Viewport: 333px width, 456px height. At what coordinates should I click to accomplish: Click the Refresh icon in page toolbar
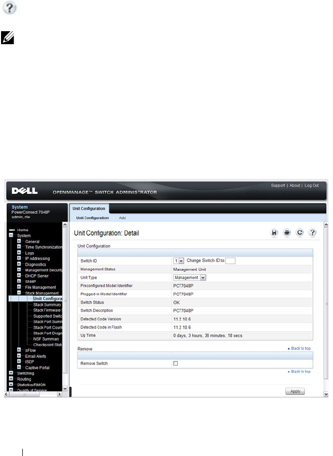300,232
